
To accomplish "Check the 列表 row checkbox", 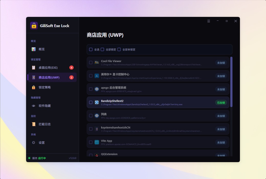I will coord(91,116).
